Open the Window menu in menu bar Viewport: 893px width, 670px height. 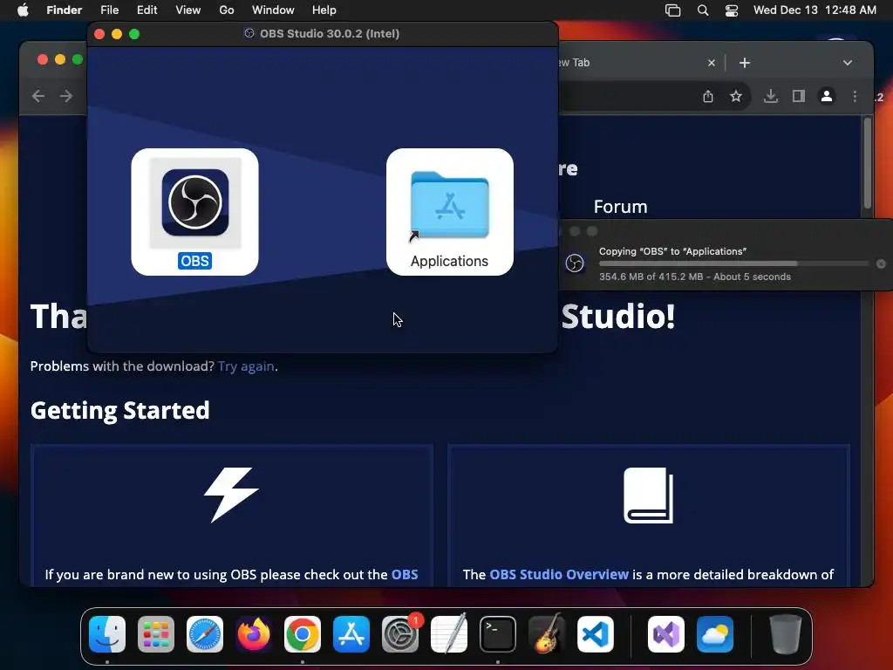coord(273,10)
